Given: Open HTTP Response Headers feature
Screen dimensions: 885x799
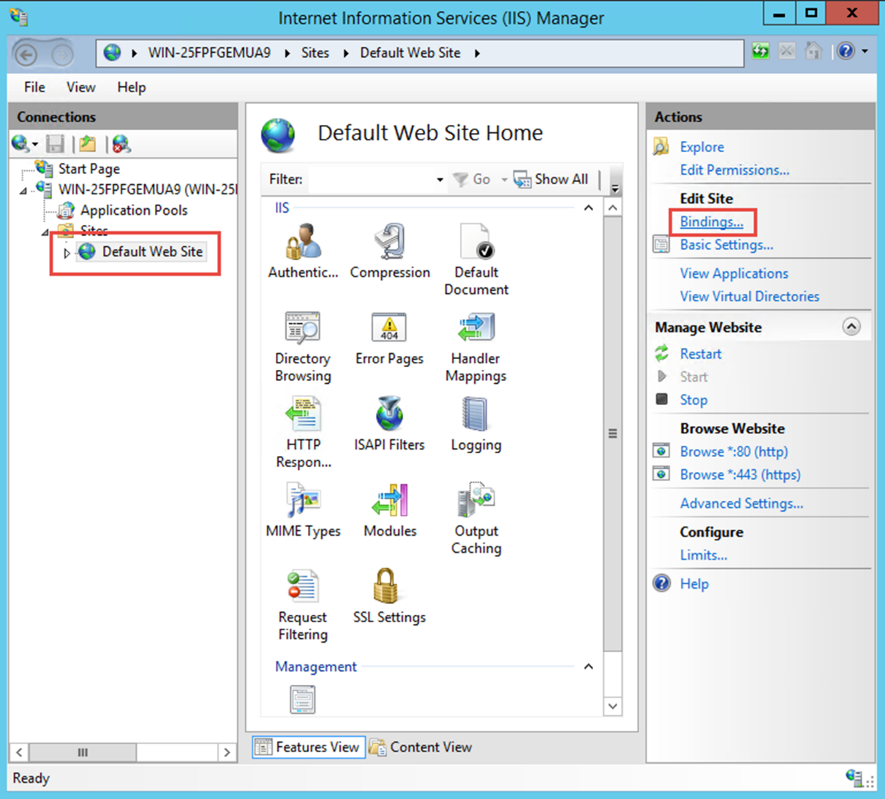Looking at the screenshot, I should [304, 433].
